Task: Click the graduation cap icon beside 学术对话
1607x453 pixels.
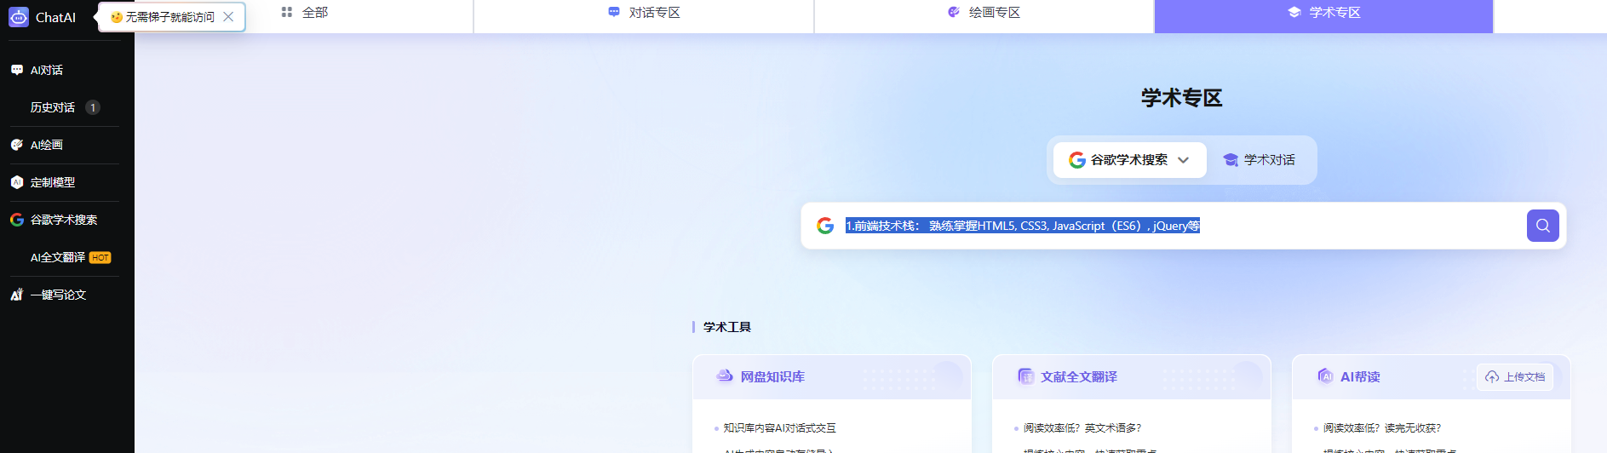Action: (x=1231, y=160)
